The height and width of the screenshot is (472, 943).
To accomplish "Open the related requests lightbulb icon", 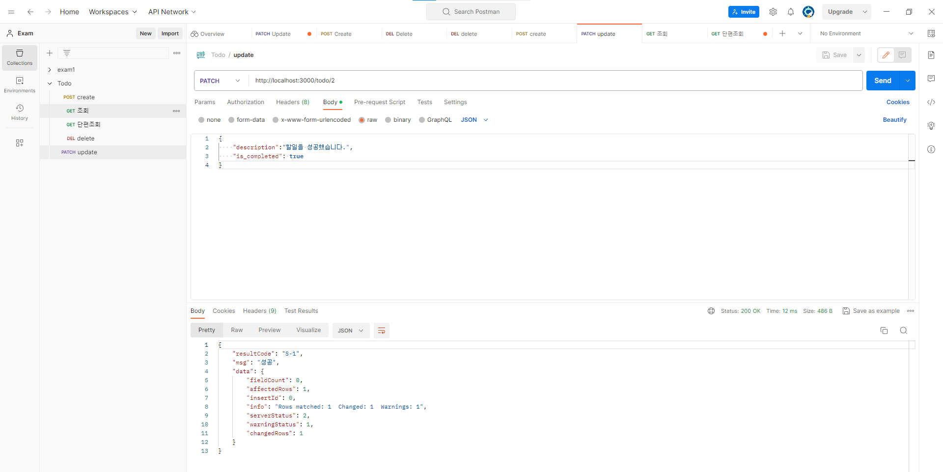I will (x=931, y=126).
